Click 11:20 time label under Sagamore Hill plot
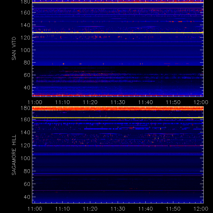 point(90,209)
